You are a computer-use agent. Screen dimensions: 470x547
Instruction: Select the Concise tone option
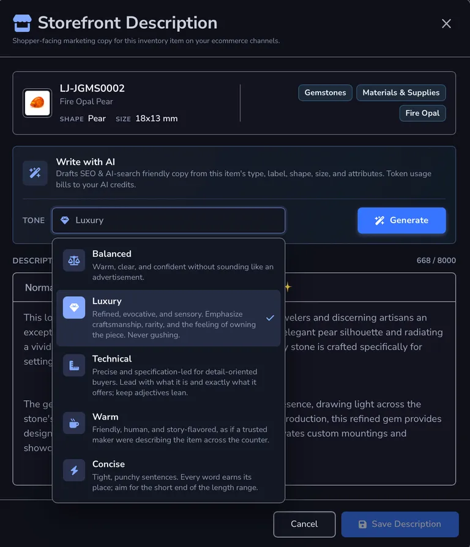168,475
